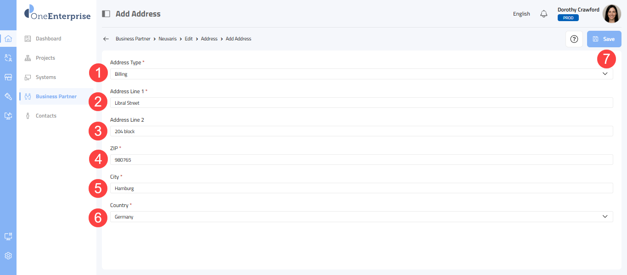The image size is (627, 275).
Task: Open settings gear at bottom of rail
Action: pyautogui.click(x=8, y=256)
